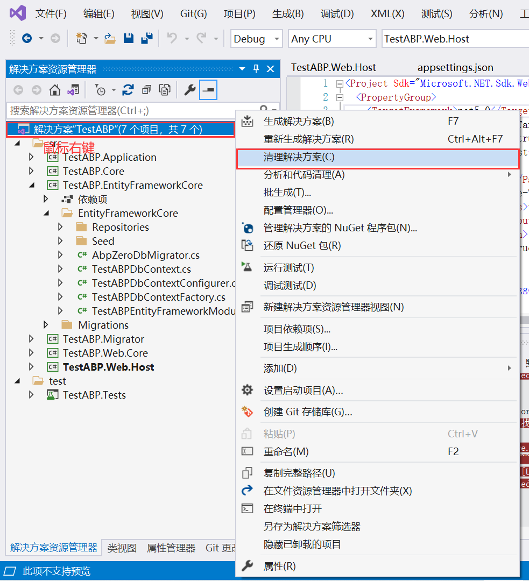Collapse the test solution folder
Viewport: 529px width, 581px height.
[17, 381]
